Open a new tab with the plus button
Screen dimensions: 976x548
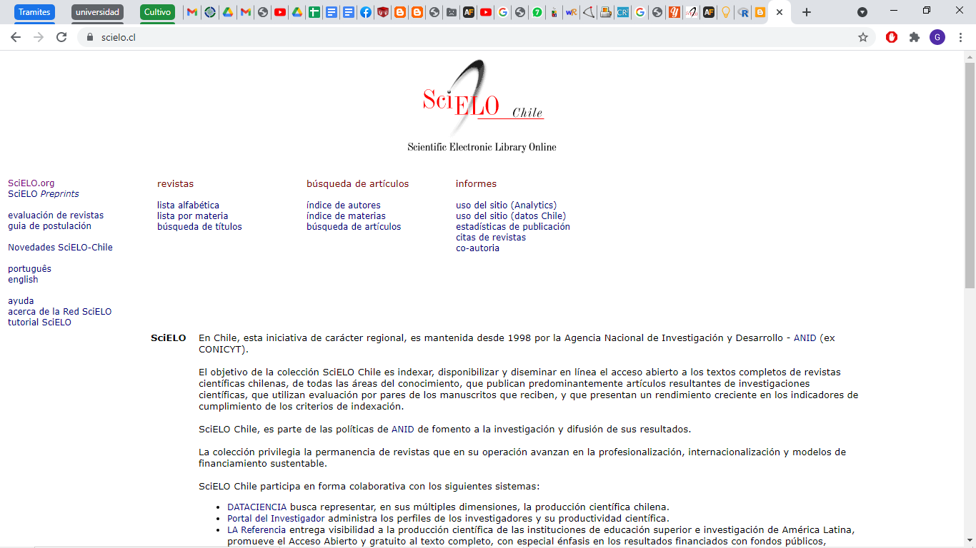click(x=807, y=12)
